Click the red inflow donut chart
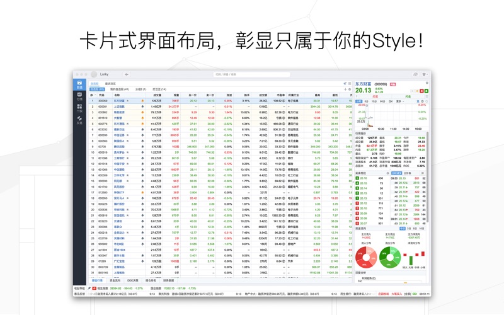Screen dimensions: 504x315 (366, 257)
